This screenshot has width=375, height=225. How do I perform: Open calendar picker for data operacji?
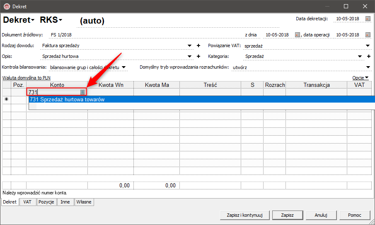click(368, 35)
